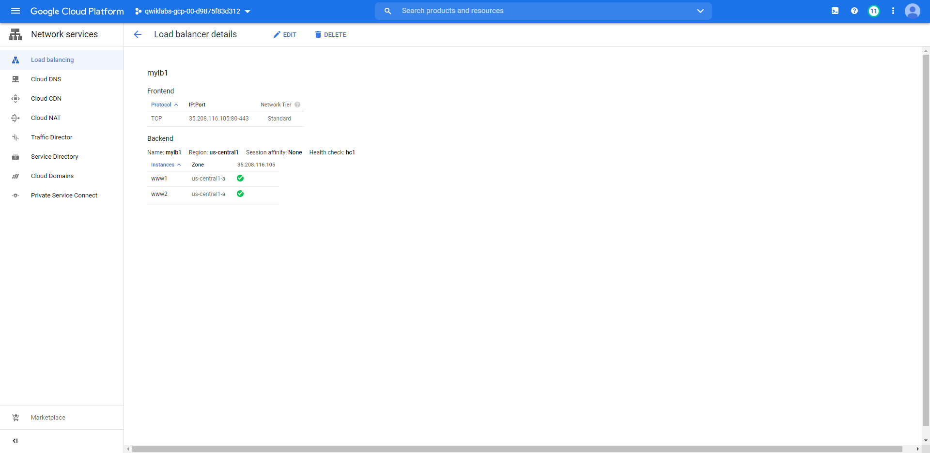Image resolution: width=930 pixels, height=453 pixels.
Task: Click the vertical scrollbar thumb
Action: [x=926, y=241]
